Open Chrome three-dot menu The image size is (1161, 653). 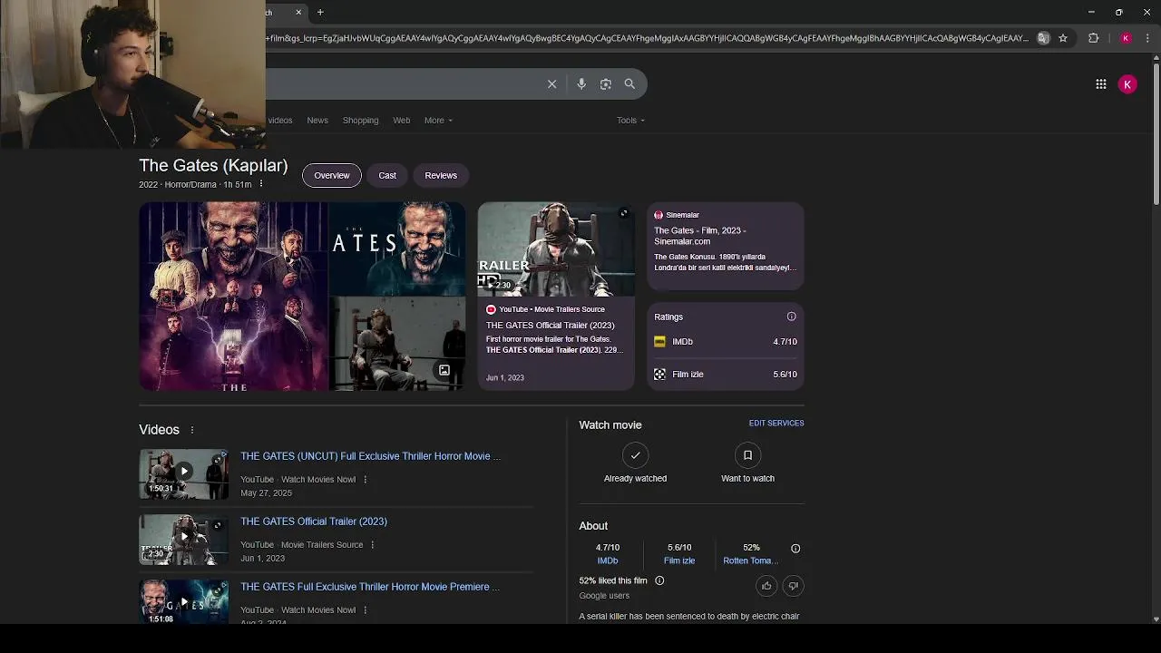(1147, 38)
